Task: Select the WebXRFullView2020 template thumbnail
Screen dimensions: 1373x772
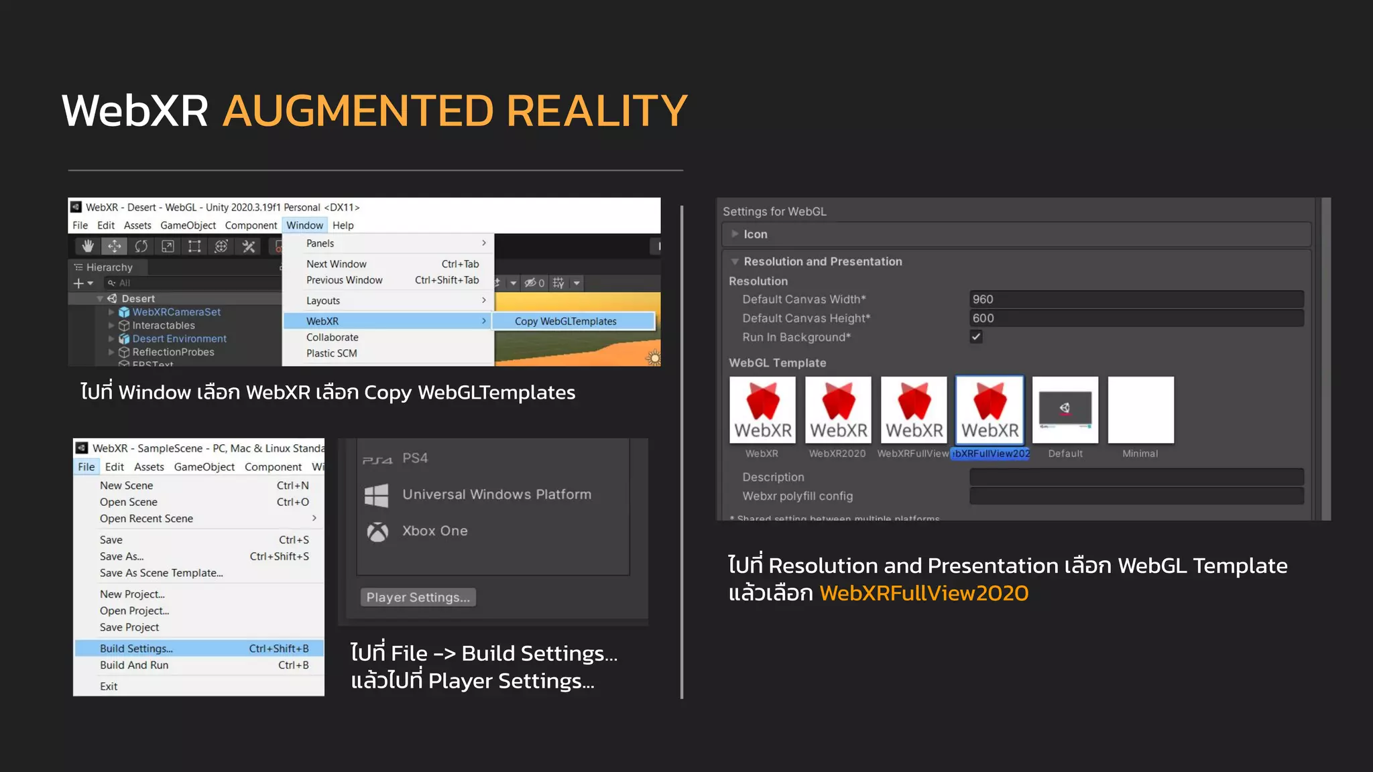Action: (990, 409)
